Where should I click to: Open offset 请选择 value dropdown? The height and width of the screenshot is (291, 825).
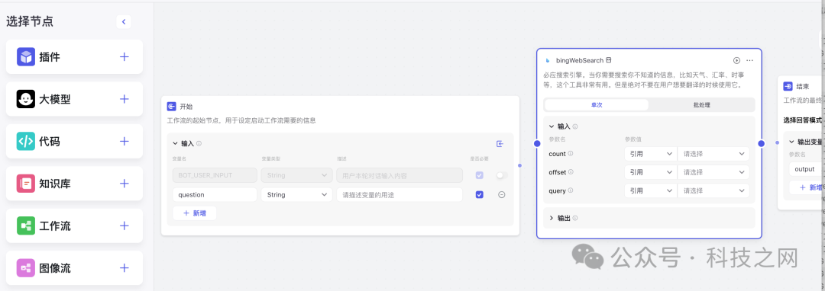(713, 172)
